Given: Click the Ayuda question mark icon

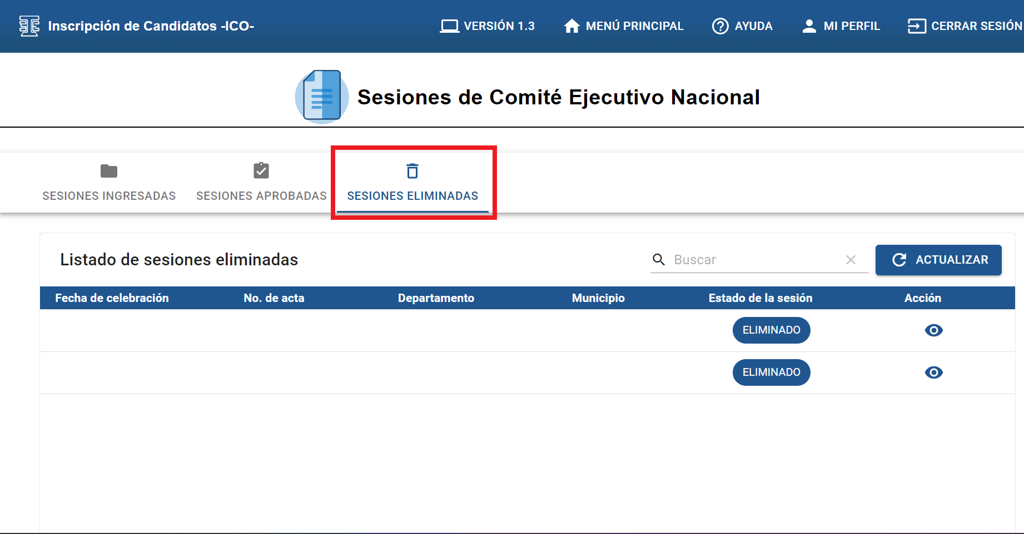Looking at the screenshot, I should click(720, 26).
